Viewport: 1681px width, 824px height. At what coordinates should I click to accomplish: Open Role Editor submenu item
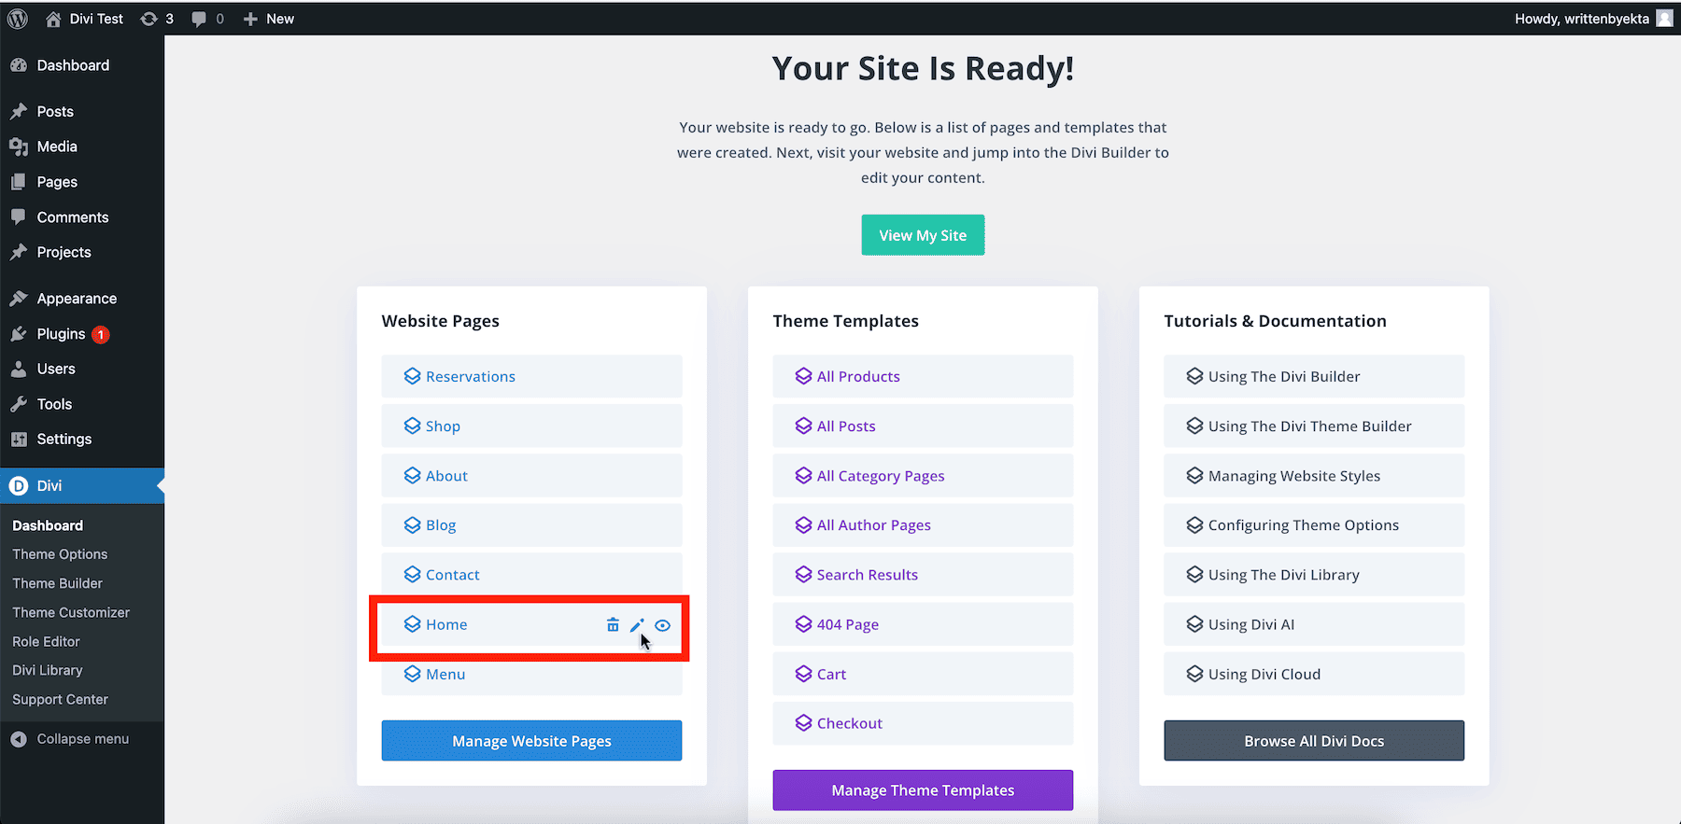click(x=47, y=641)
